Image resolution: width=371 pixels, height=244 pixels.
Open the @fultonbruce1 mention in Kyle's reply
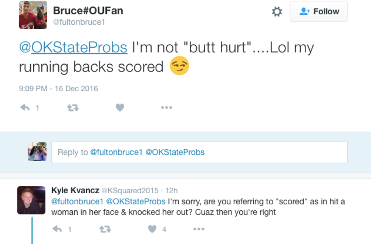[77, 201]
